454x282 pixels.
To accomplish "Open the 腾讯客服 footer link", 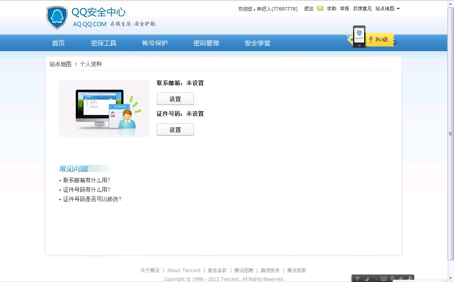I will (296, 271).
